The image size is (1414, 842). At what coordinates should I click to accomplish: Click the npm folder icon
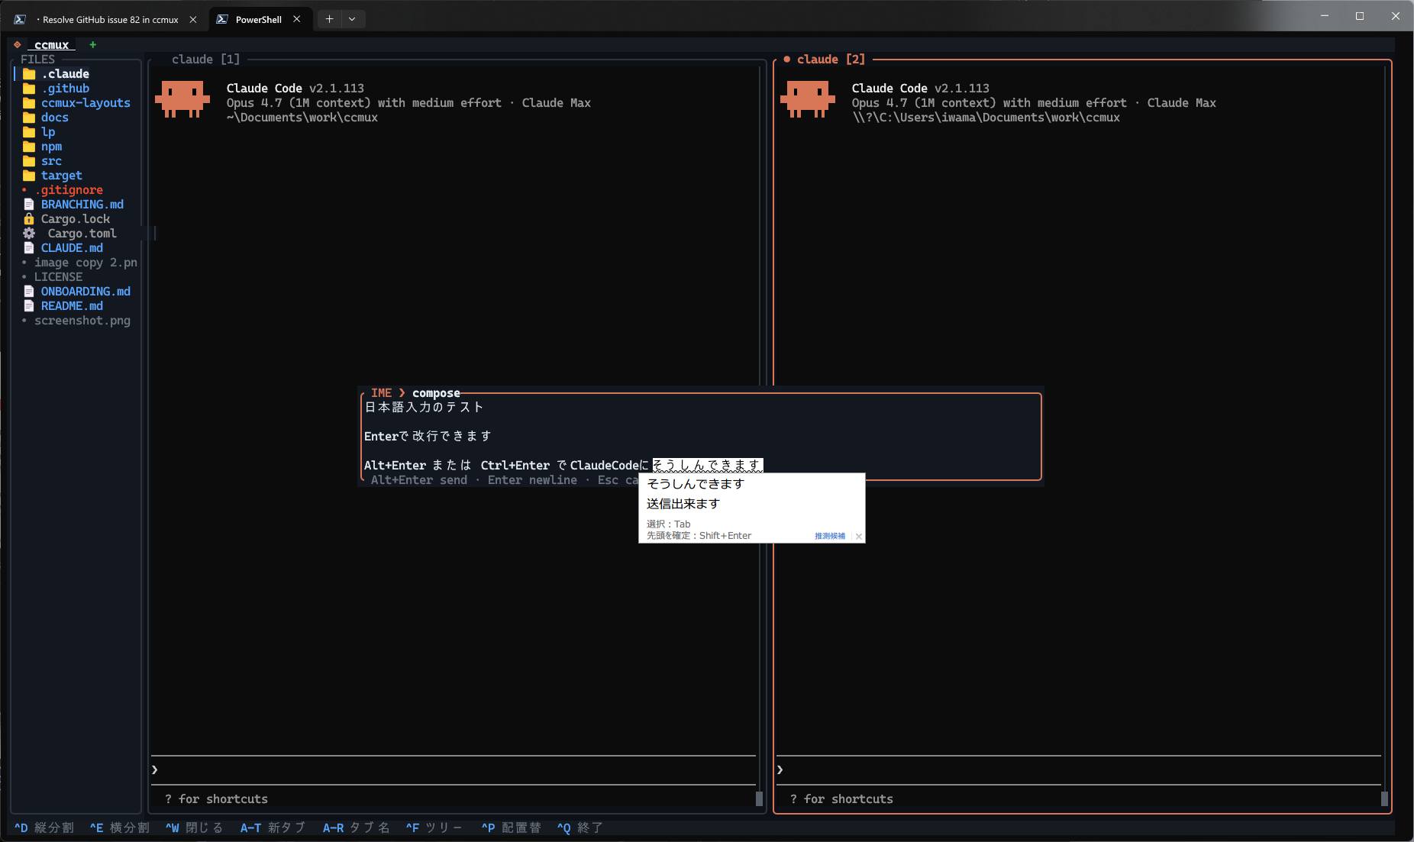coord(29,147)
